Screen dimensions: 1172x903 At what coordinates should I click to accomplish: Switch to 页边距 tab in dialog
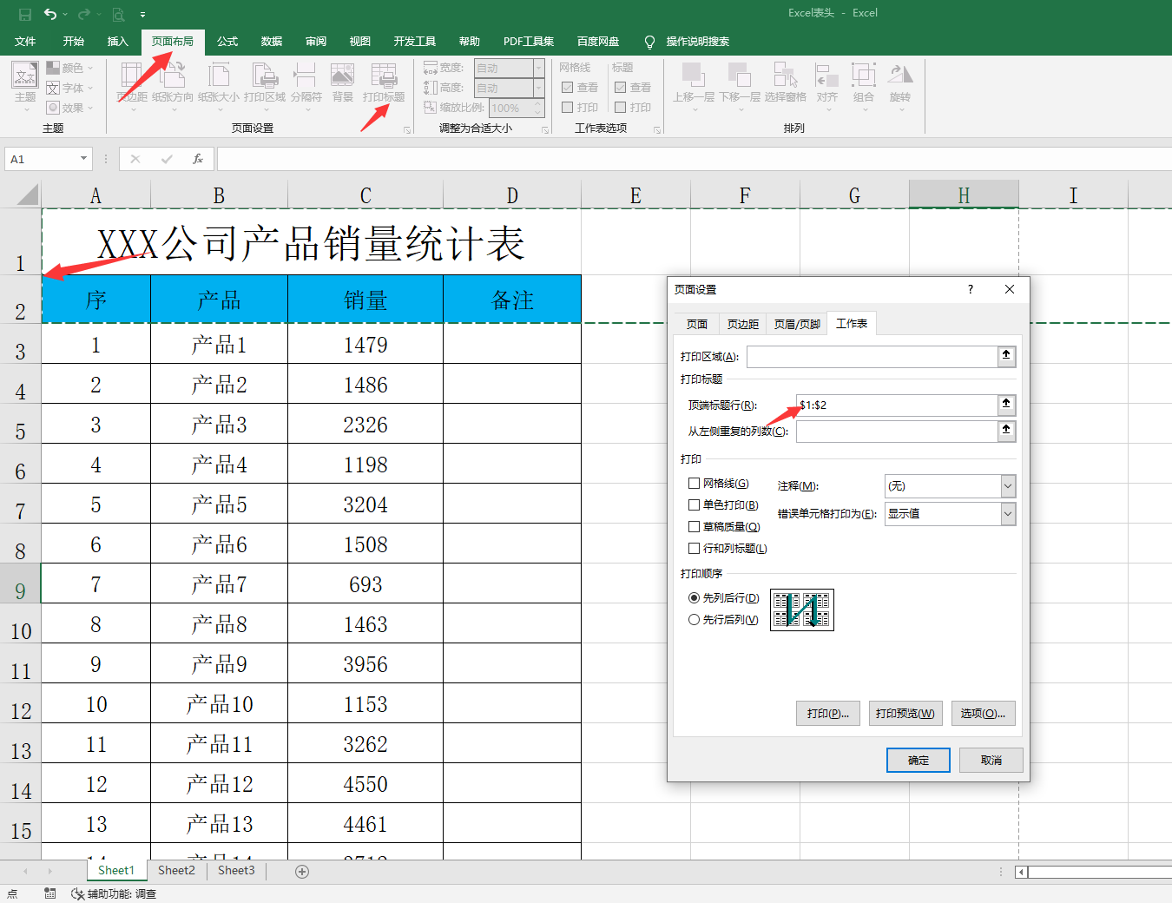click(743, 324)
